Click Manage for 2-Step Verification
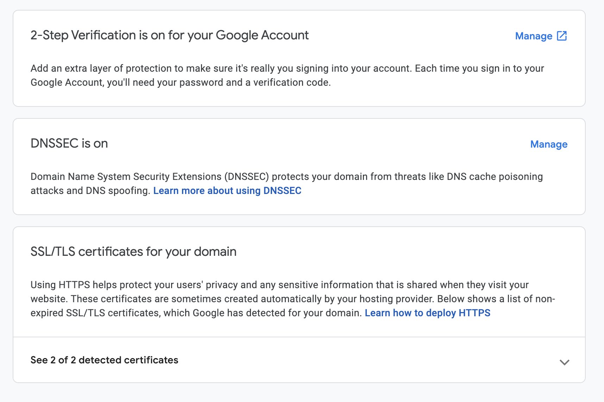 pos(534,36)
